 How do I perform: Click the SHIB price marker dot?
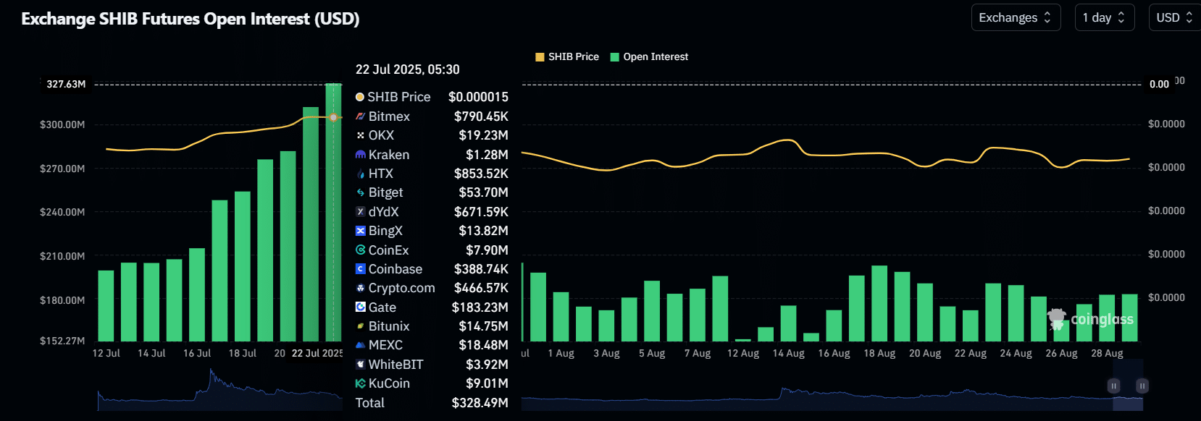(x=333, y=117)
